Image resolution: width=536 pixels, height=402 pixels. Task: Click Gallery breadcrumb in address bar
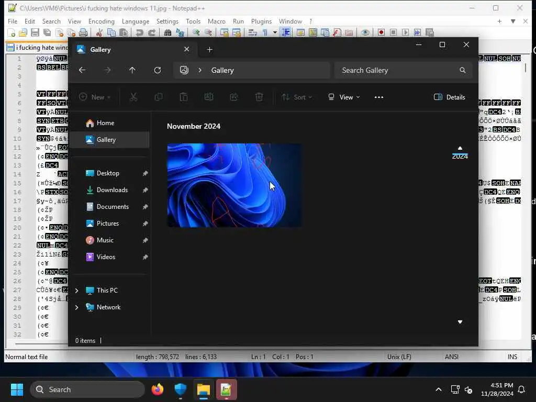[x=222, y=70]
